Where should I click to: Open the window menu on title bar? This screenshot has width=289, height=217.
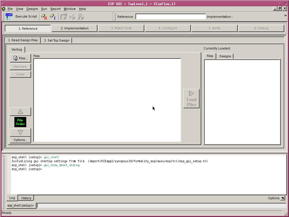coord(4,4)
